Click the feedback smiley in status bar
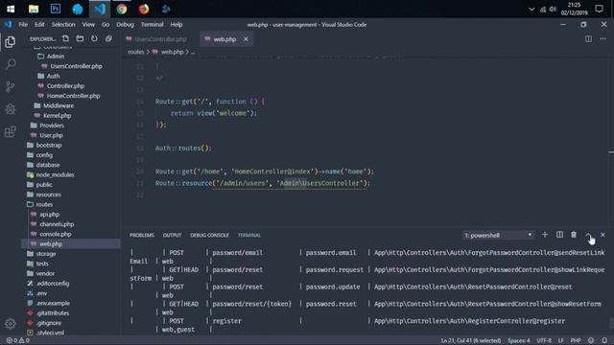614x345 pixels. [x=591, y=341]
